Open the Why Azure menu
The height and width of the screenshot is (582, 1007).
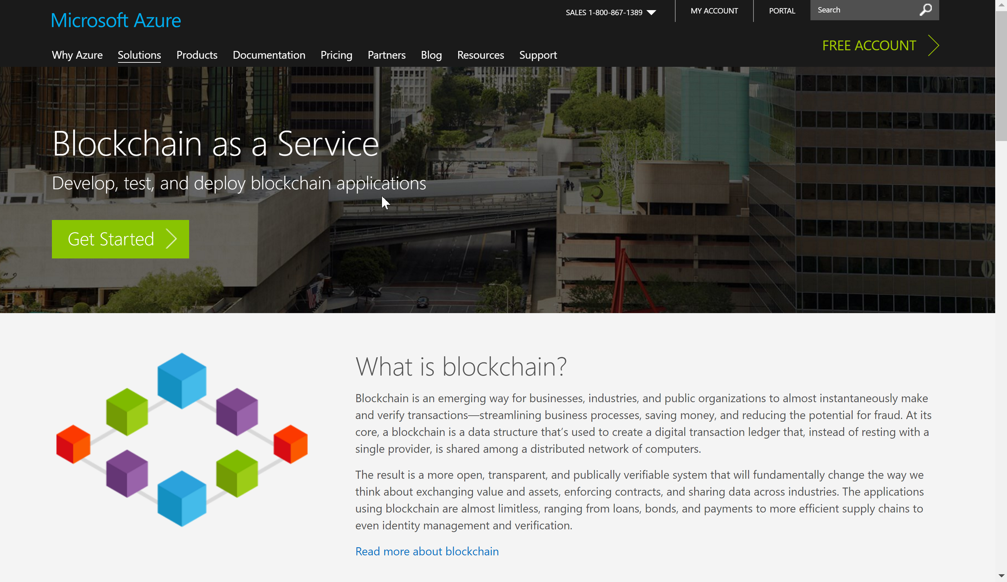tap(77, 55)
